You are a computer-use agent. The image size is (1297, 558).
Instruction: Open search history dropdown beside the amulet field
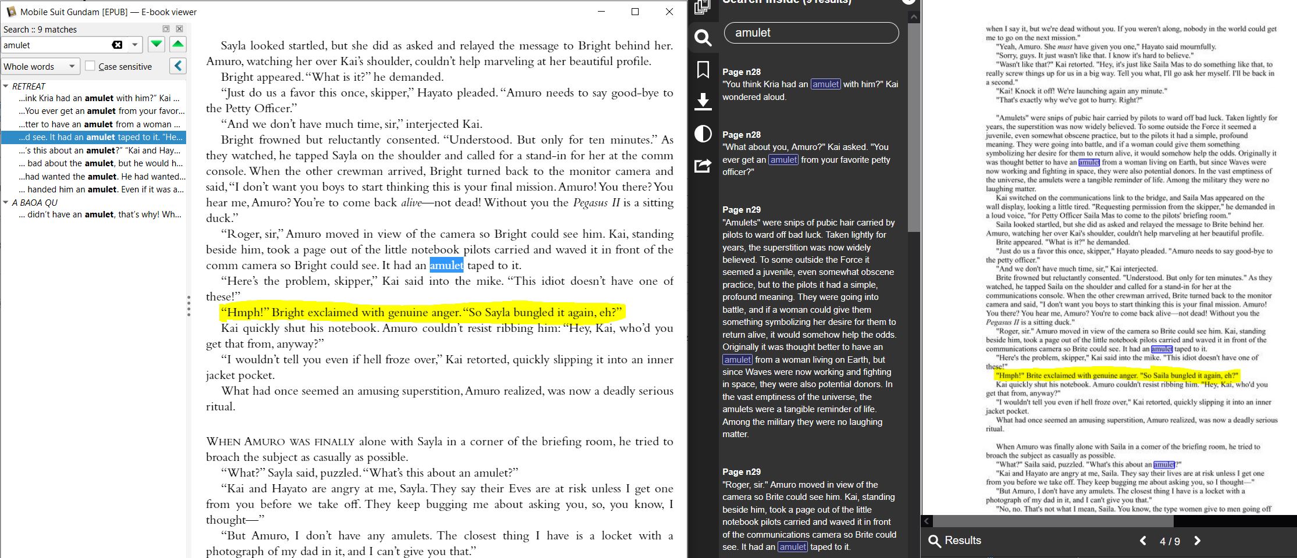point(135,45)
